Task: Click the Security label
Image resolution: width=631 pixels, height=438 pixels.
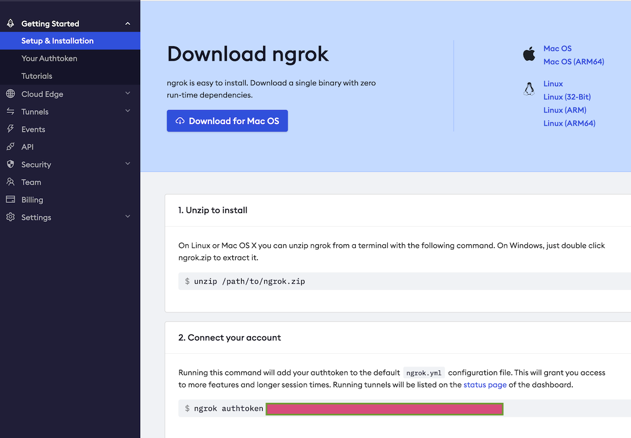Action: pos(36,165)
